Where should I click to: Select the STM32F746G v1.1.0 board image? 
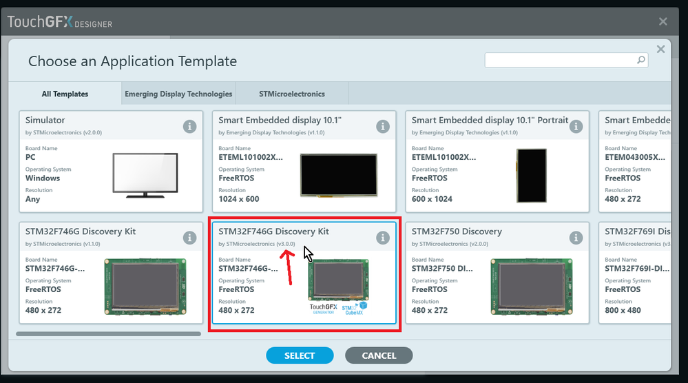[x=145, y=287]
